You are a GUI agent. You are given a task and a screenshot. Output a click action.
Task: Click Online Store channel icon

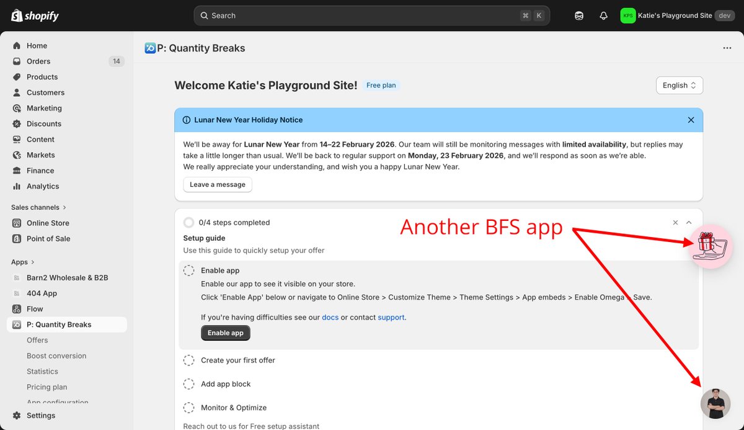pyautogui.click(x=17, y=223)
